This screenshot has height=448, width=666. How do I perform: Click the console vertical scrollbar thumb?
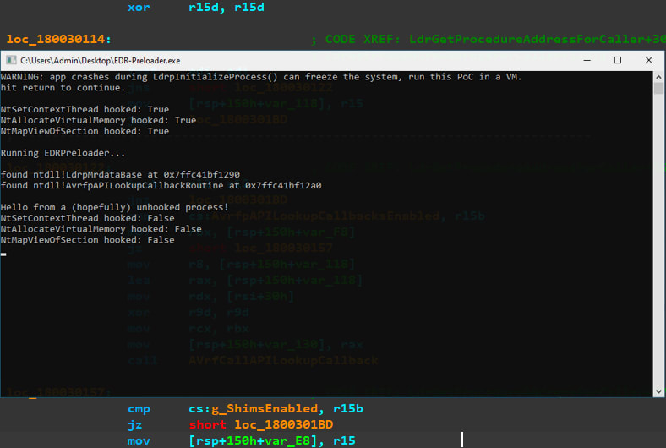(x=658, y=90)
